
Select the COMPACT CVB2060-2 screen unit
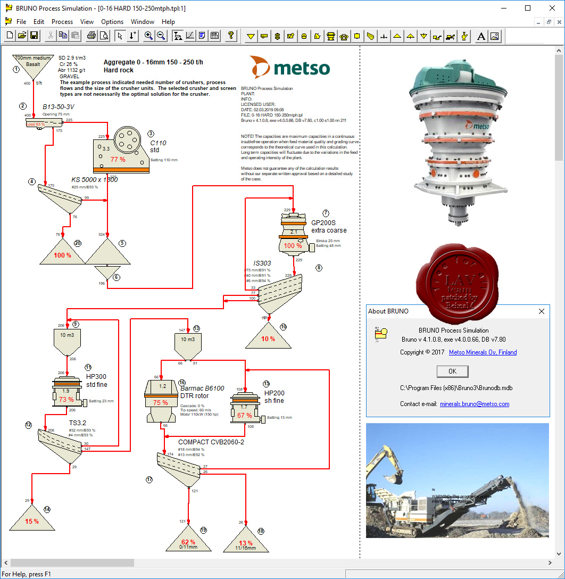pyautogui.click(x=179, y=469)
